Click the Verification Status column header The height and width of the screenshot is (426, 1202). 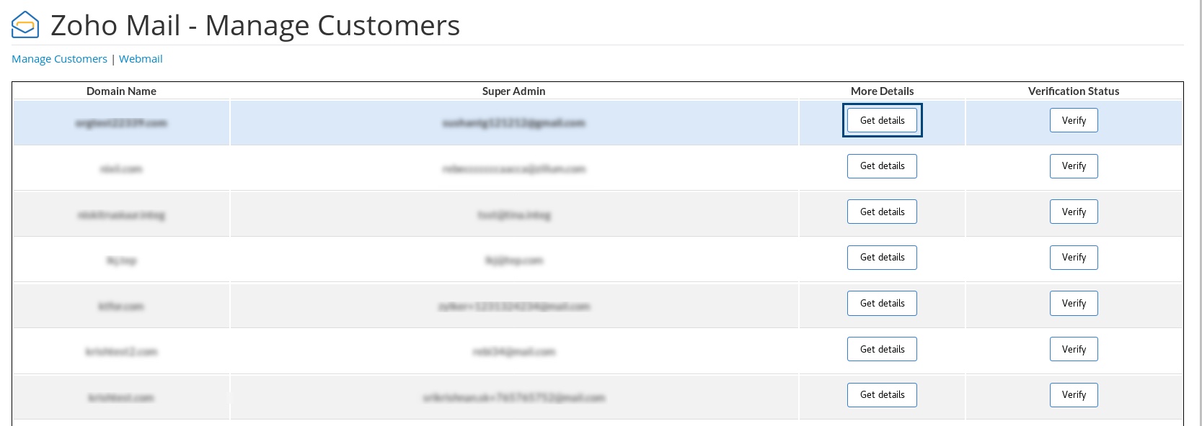(1074, 91)
